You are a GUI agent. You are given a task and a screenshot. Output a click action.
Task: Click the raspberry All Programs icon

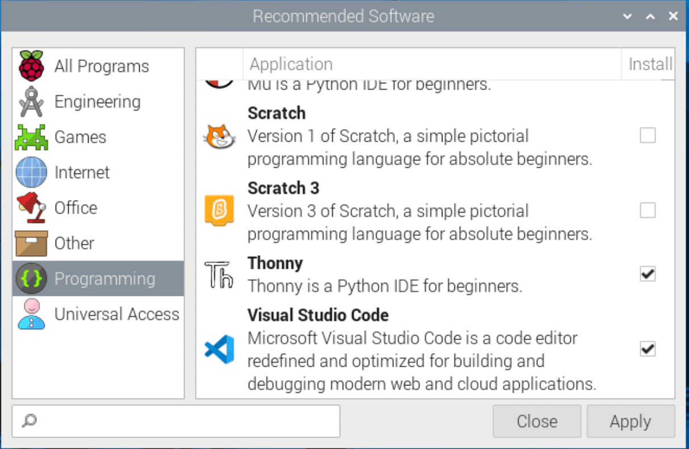(x=32, y=66)
